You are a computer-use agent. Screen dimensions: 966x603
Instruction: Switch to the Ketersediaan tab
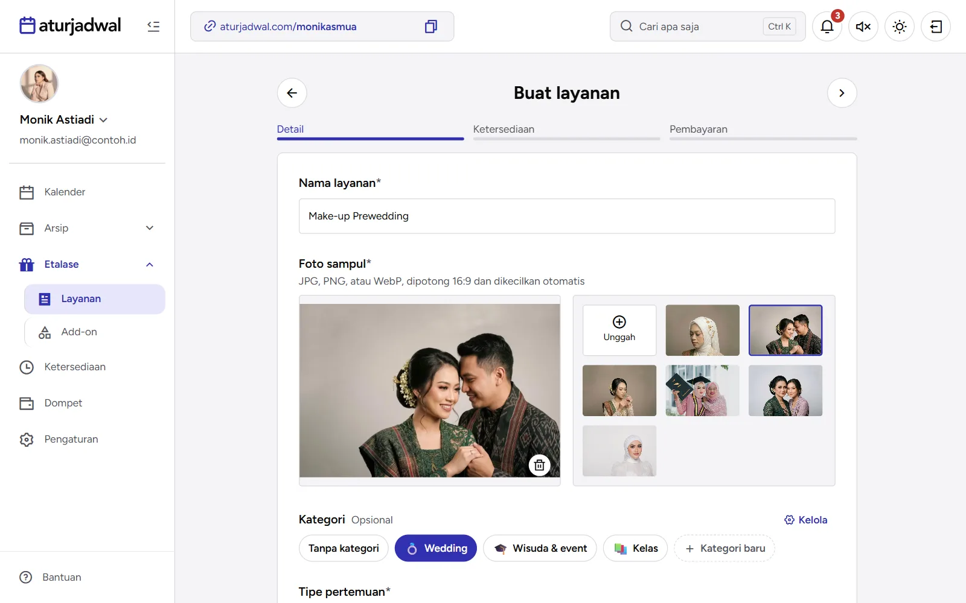566,131
